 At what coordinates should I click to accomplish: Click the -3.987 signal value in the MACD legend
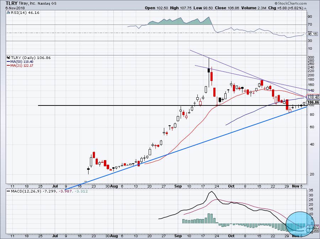pos(65,191)
